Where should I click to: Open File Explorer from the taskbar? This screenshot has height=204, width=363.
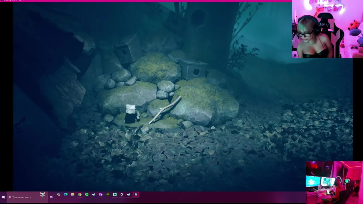point(73,194)
